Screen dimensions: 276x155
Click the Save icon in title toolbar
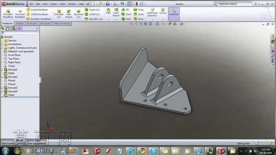point(107,4)
